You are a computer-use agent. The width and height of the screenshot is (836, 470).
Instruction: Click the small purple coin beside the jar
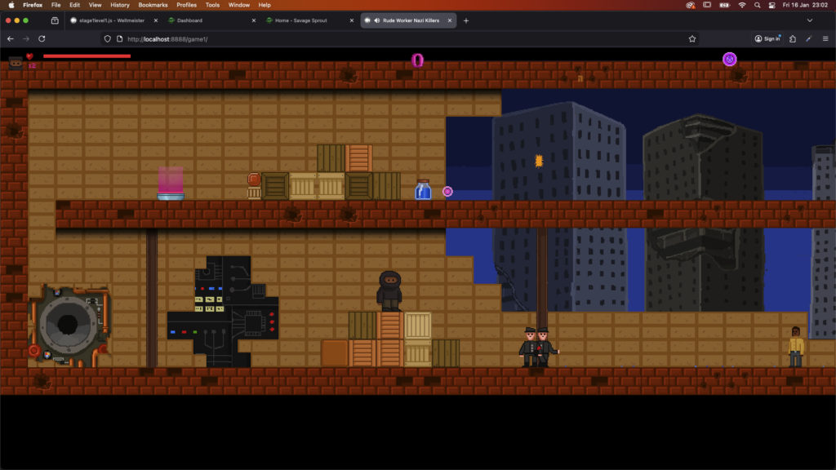pyautogui.click(x=447, y=192)
